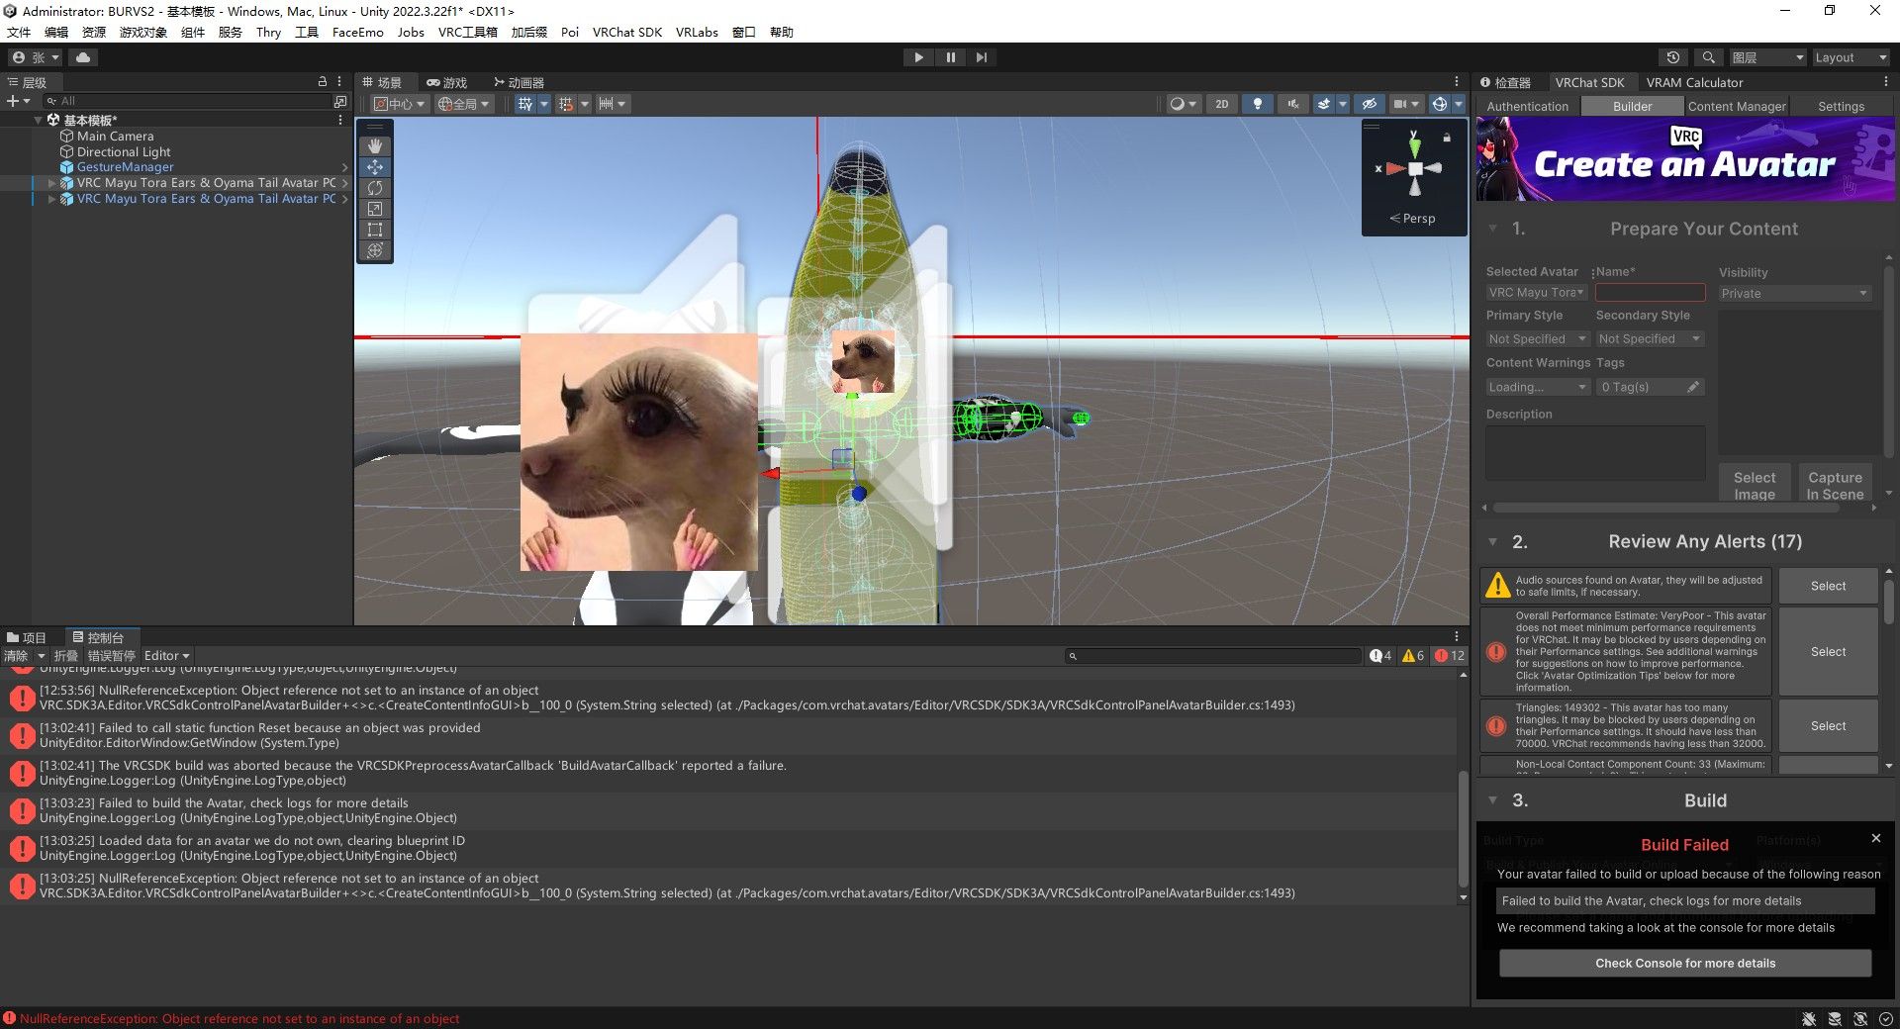This screenshot has width=1900, height=1029.
Task: Toggle scene lighting bulb
Action: click(x=1257, y=104)
